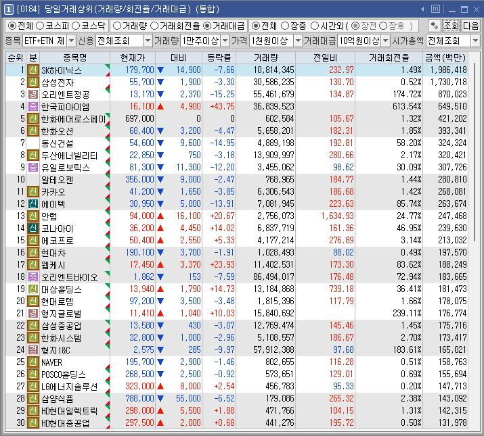Select the 코스피 radio button
The width and height of the screenshot is (484, 436).
coord(40,26)
